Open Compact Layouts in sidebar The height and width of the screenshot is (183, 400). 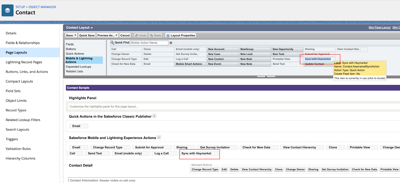[x=19, y=81]
